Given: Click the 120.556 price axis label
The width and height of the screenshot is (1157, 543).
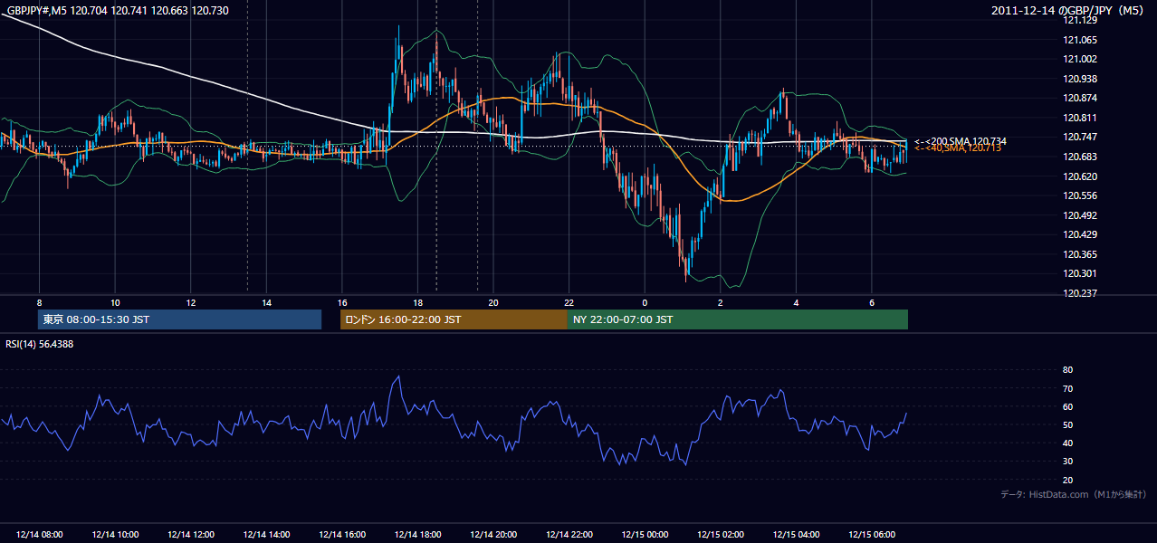Looking at the screenshot, I should click(1080, 195).
